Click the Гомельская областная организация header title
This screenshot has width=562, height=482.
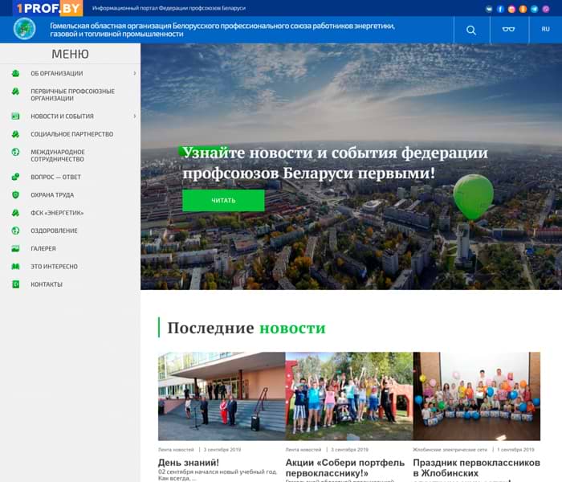coord(222,30)
